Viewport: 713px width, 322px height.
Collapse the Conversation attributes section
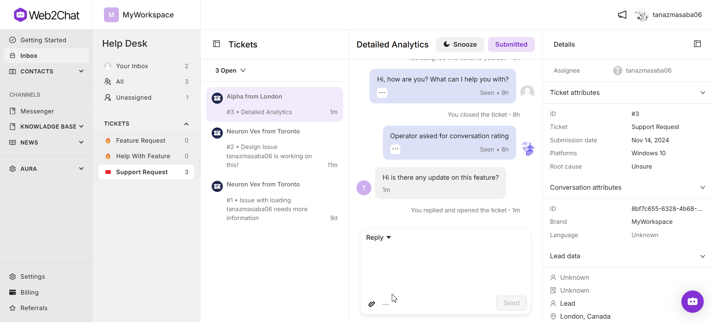(x=703, y=187)
